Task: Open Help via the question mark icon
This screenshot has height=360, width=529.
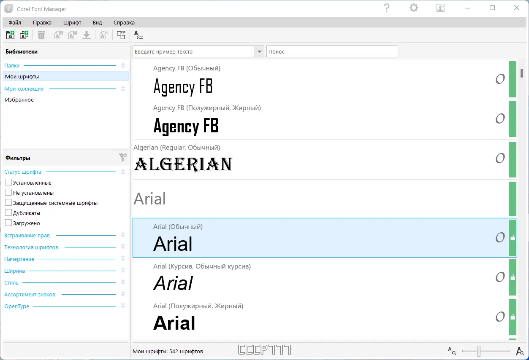Action: click(387, 8)
